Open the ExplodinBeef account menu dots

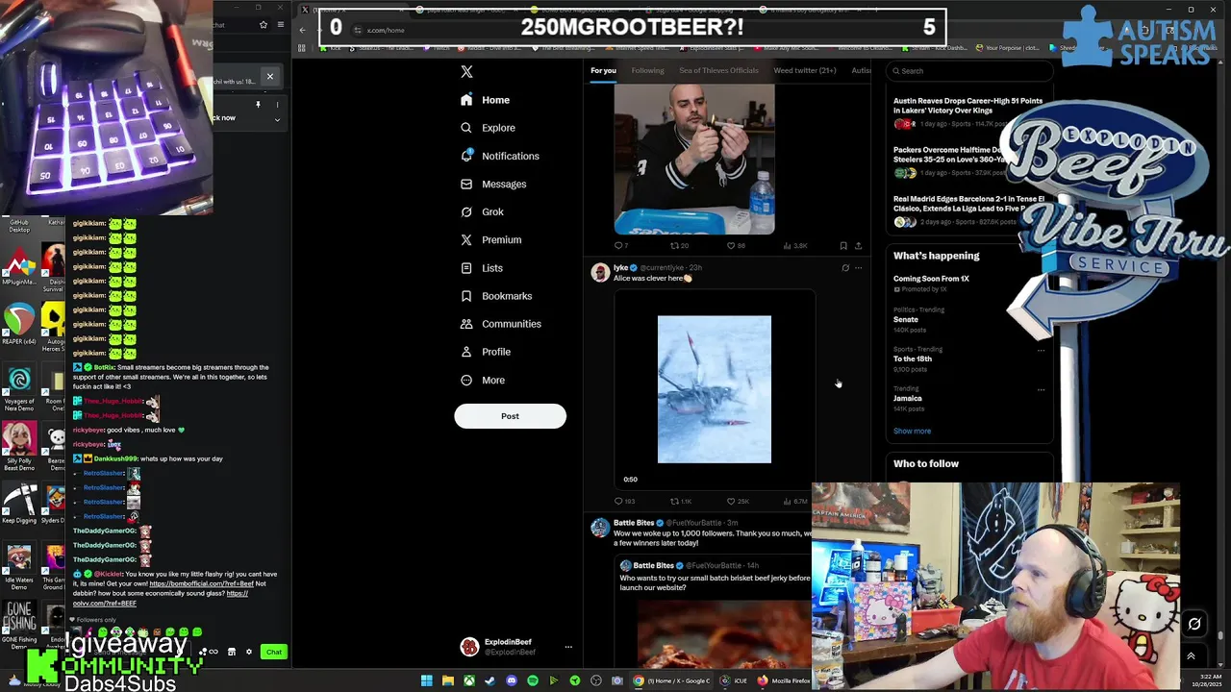tap(567, 647)
